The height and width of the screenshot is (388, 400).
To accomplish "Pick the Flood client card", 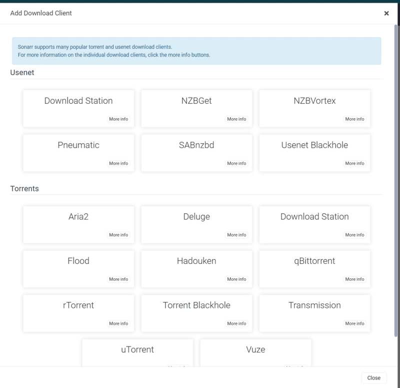I will coord(78,269).
